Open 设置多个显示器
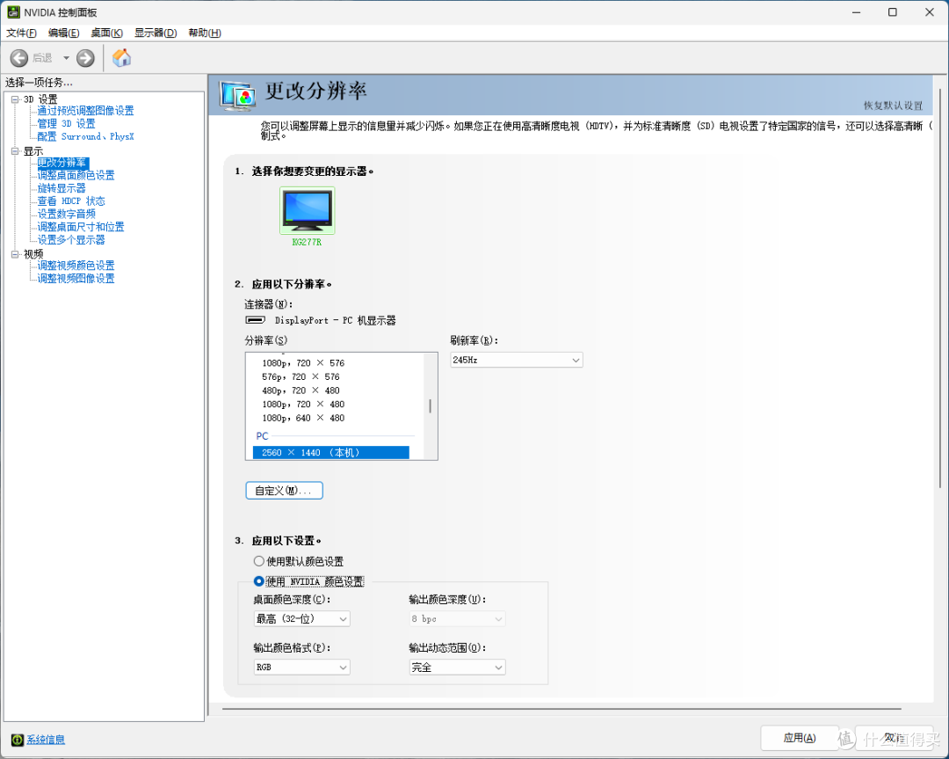Viewport: 949px width, 759px height. pos(71,240)
